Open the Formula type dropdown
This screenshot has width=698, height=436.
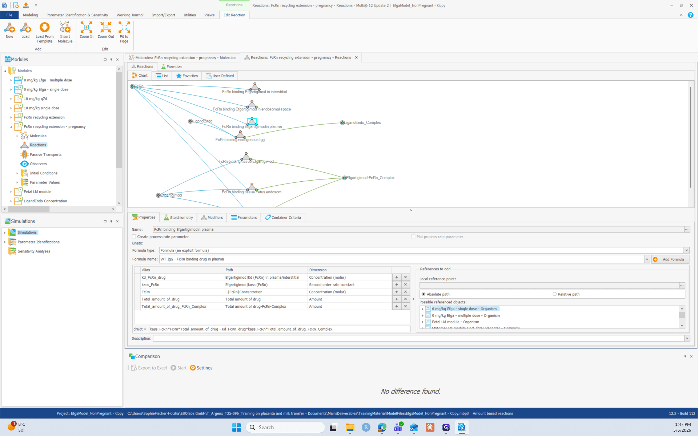click(686, 250)
